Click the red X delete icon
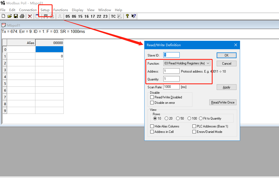Image resolution: width=279 pixels, height=178 pixels. tap(30, 16)
